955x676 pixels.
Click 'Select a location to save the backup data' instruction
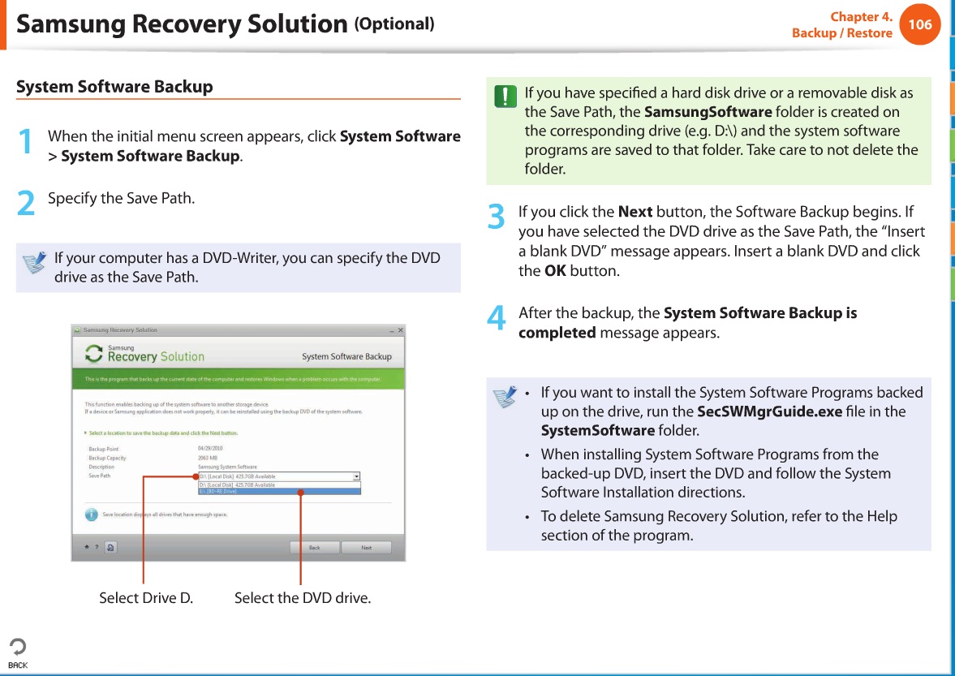click(x=163, y=433)
